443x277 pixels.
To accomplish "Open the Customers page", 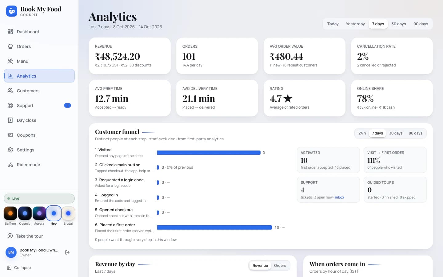I will tap(39, 91).
